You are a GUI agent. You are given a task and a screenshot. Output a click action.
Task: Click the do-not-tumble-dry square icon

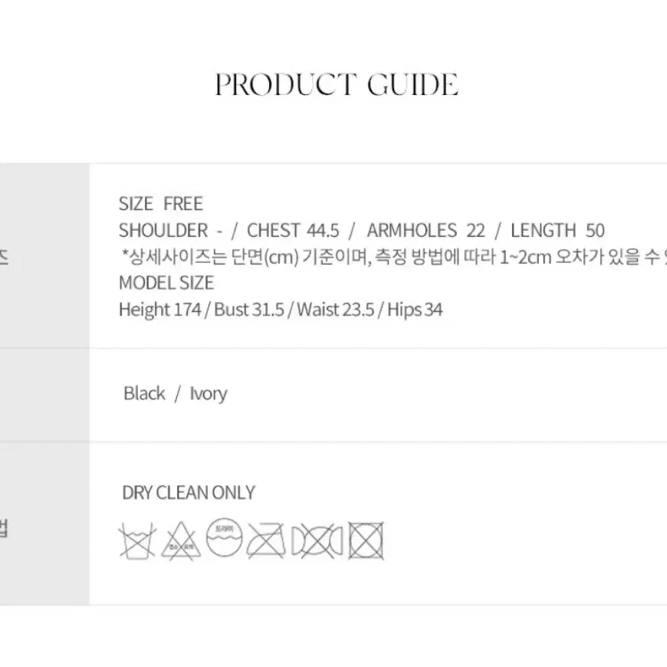[366, 540]
